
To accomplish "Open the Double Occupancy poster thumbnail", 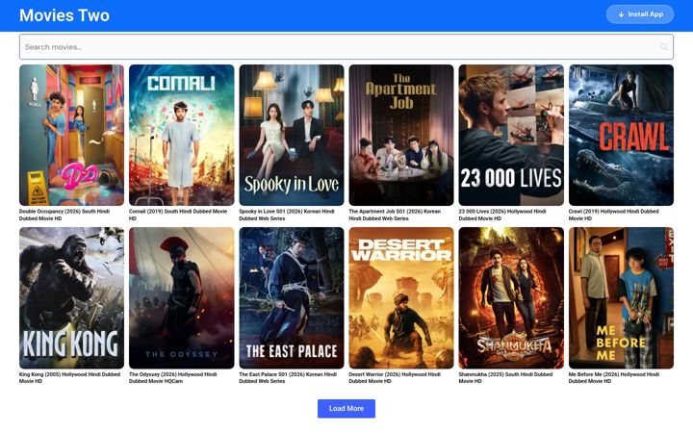I will (x=71, y=136).
